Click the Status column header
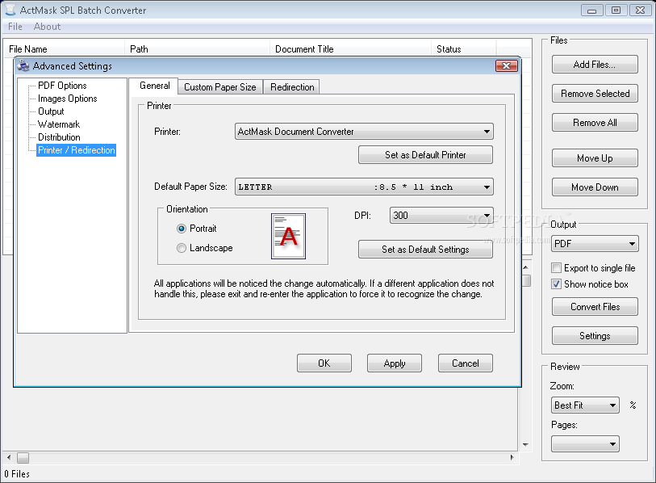 point(463,49)
